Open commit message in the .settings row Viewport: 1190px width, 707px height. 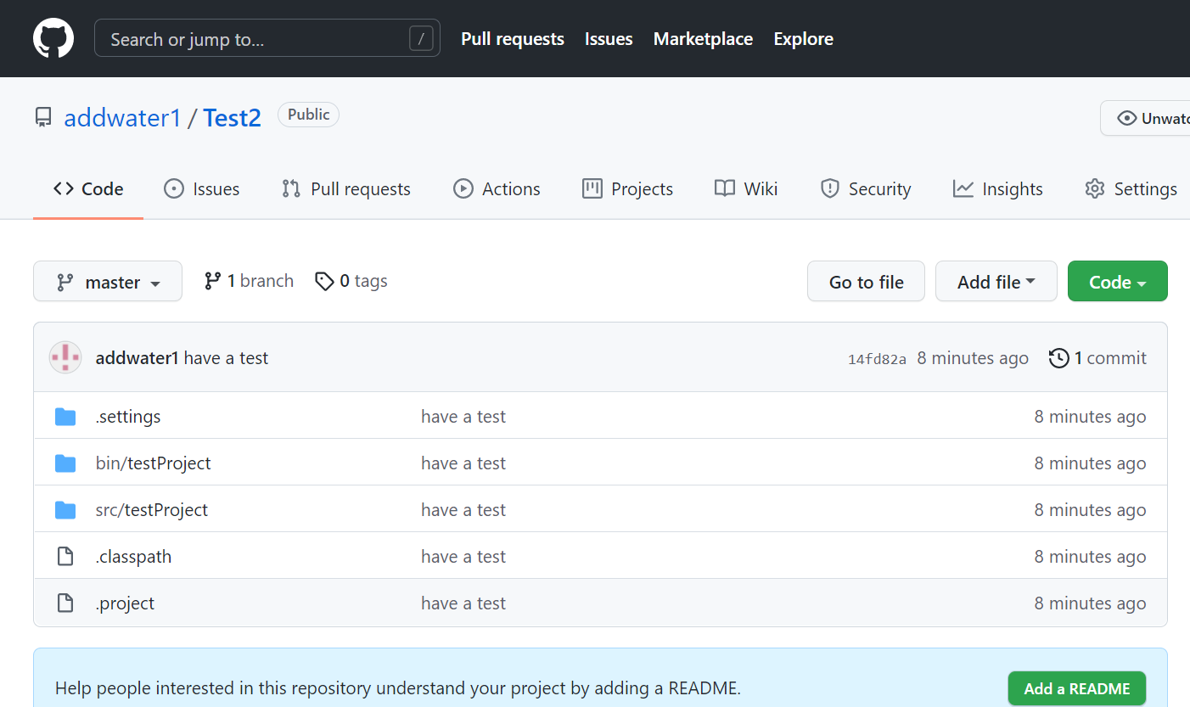point(463,417)
